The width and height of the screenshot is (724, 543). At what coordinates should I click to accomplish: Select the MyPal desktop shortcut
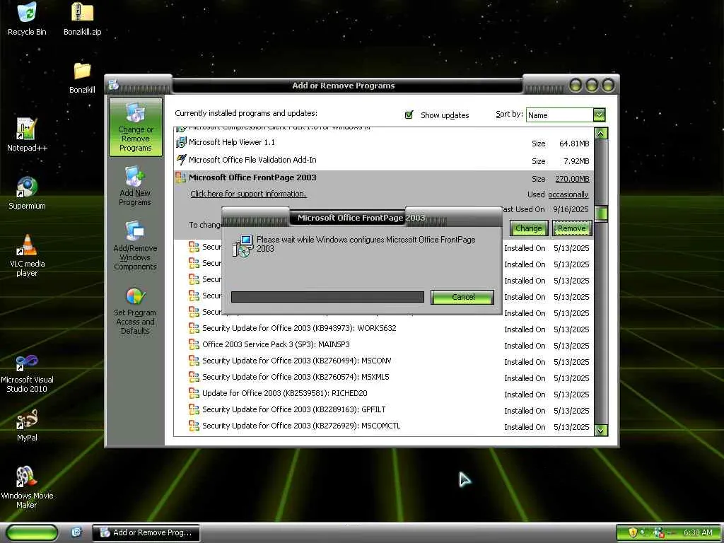[x=27, y=426]
